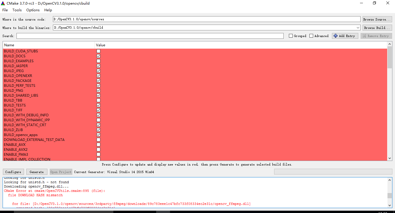This screenshot has height=213, width=395.
Task: Enable the ENABLE_AVX checkbox
Action: pos(98,145)
